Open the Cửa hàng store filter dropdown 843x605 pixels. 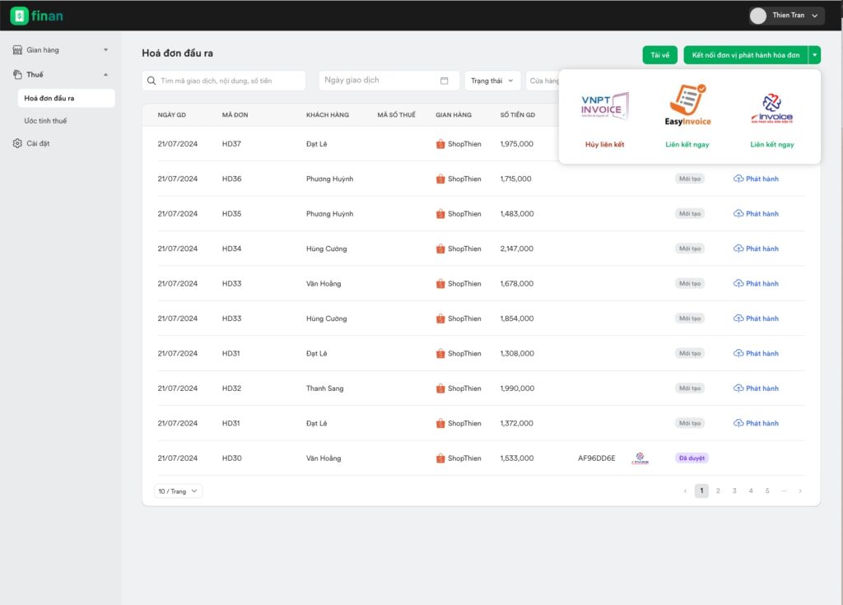(x=543, y=81)
